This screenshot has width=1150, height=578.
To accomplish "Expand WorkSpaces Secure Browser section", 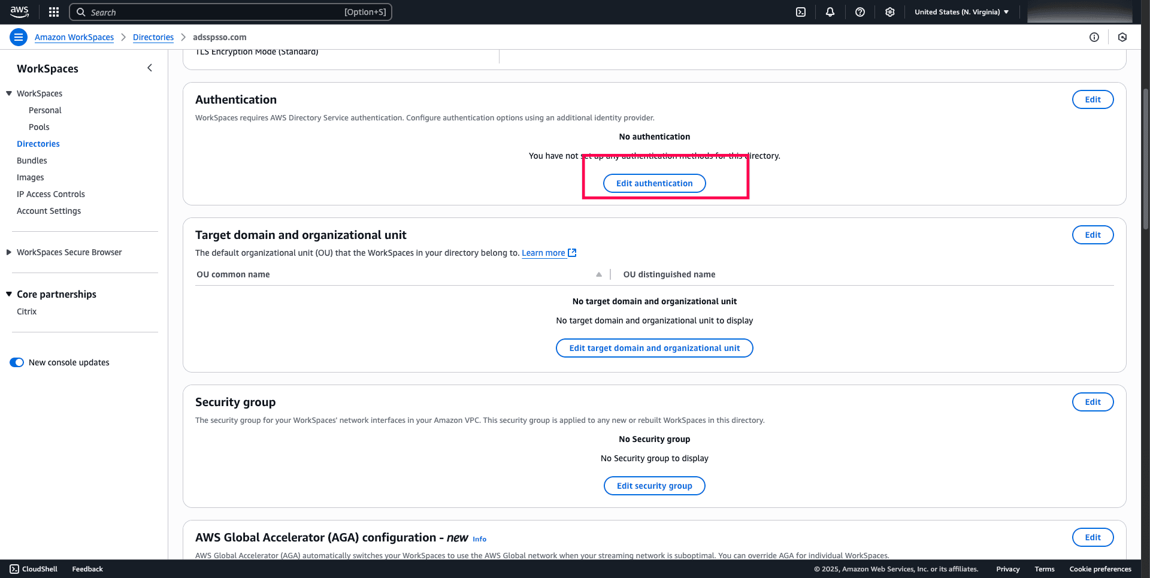I will [9, 252].
